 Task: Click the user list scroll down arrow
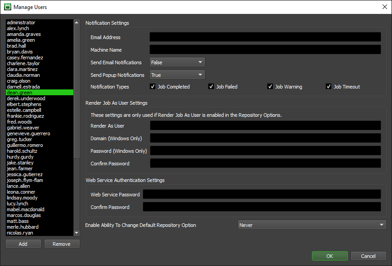77,233
